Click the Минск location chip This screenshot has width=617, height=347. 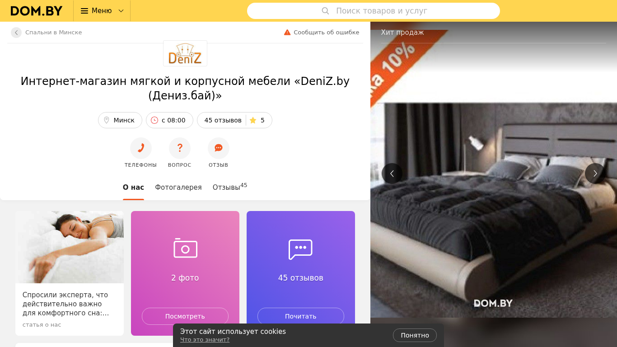[x=120, y=120]
